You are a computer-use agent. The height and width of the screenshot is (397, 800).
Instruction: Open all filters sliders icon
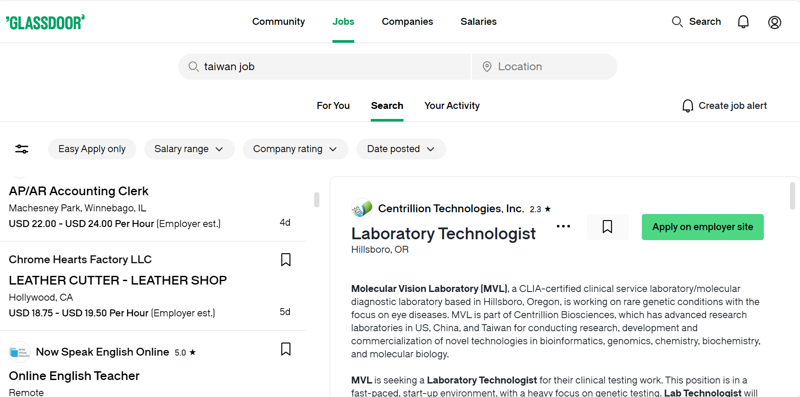(x=22, y=149)
